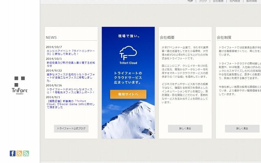Open 採用情報 in the top navigation
261x163 pixels.
pyautogui.click(x=252, y=1)
